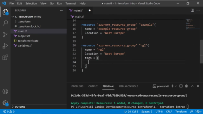Open the Selection menu
Screen dimensions: 203x114
click(31, 3)
